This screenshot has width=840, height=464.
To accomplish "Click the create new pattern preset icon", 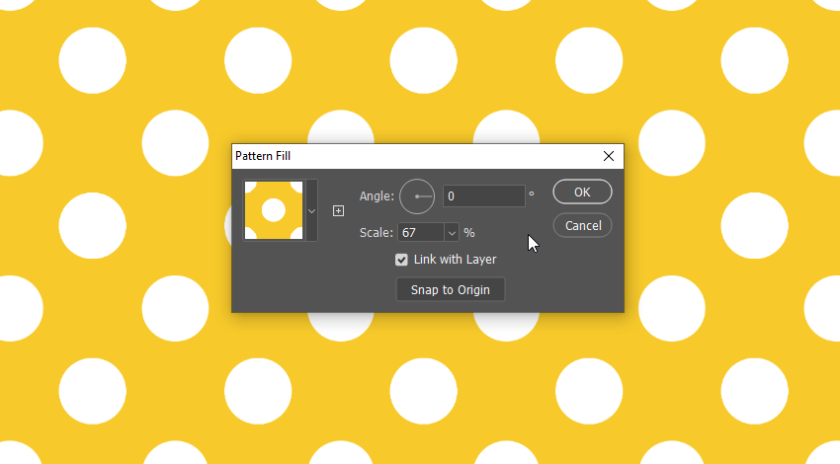I will [x=338, y=210].
